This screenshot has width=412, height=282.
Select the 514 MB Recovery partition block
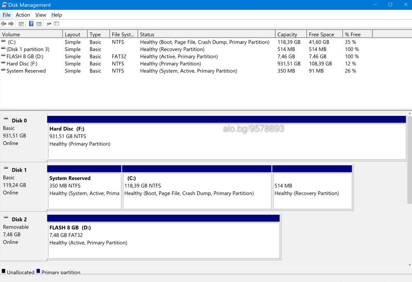coord(312,187)
